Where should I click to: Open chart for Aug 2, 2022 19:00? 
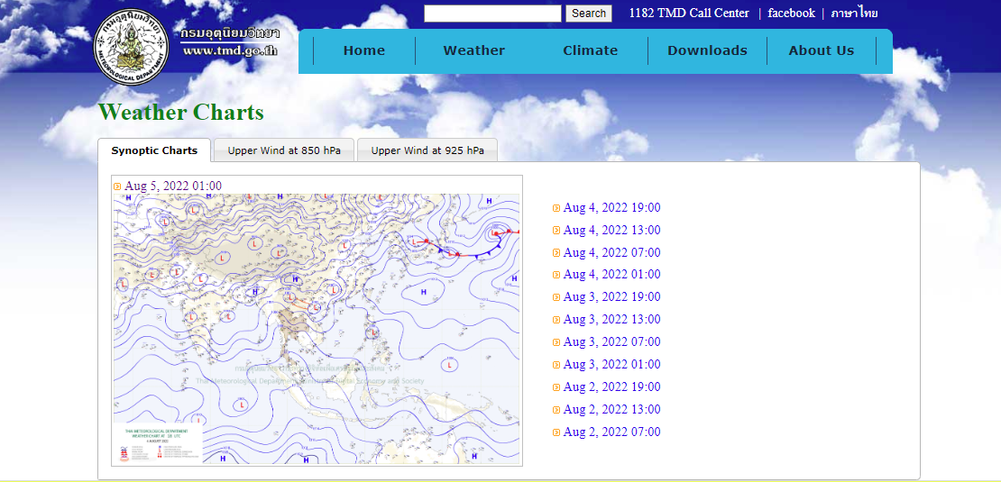pos(611,387)
